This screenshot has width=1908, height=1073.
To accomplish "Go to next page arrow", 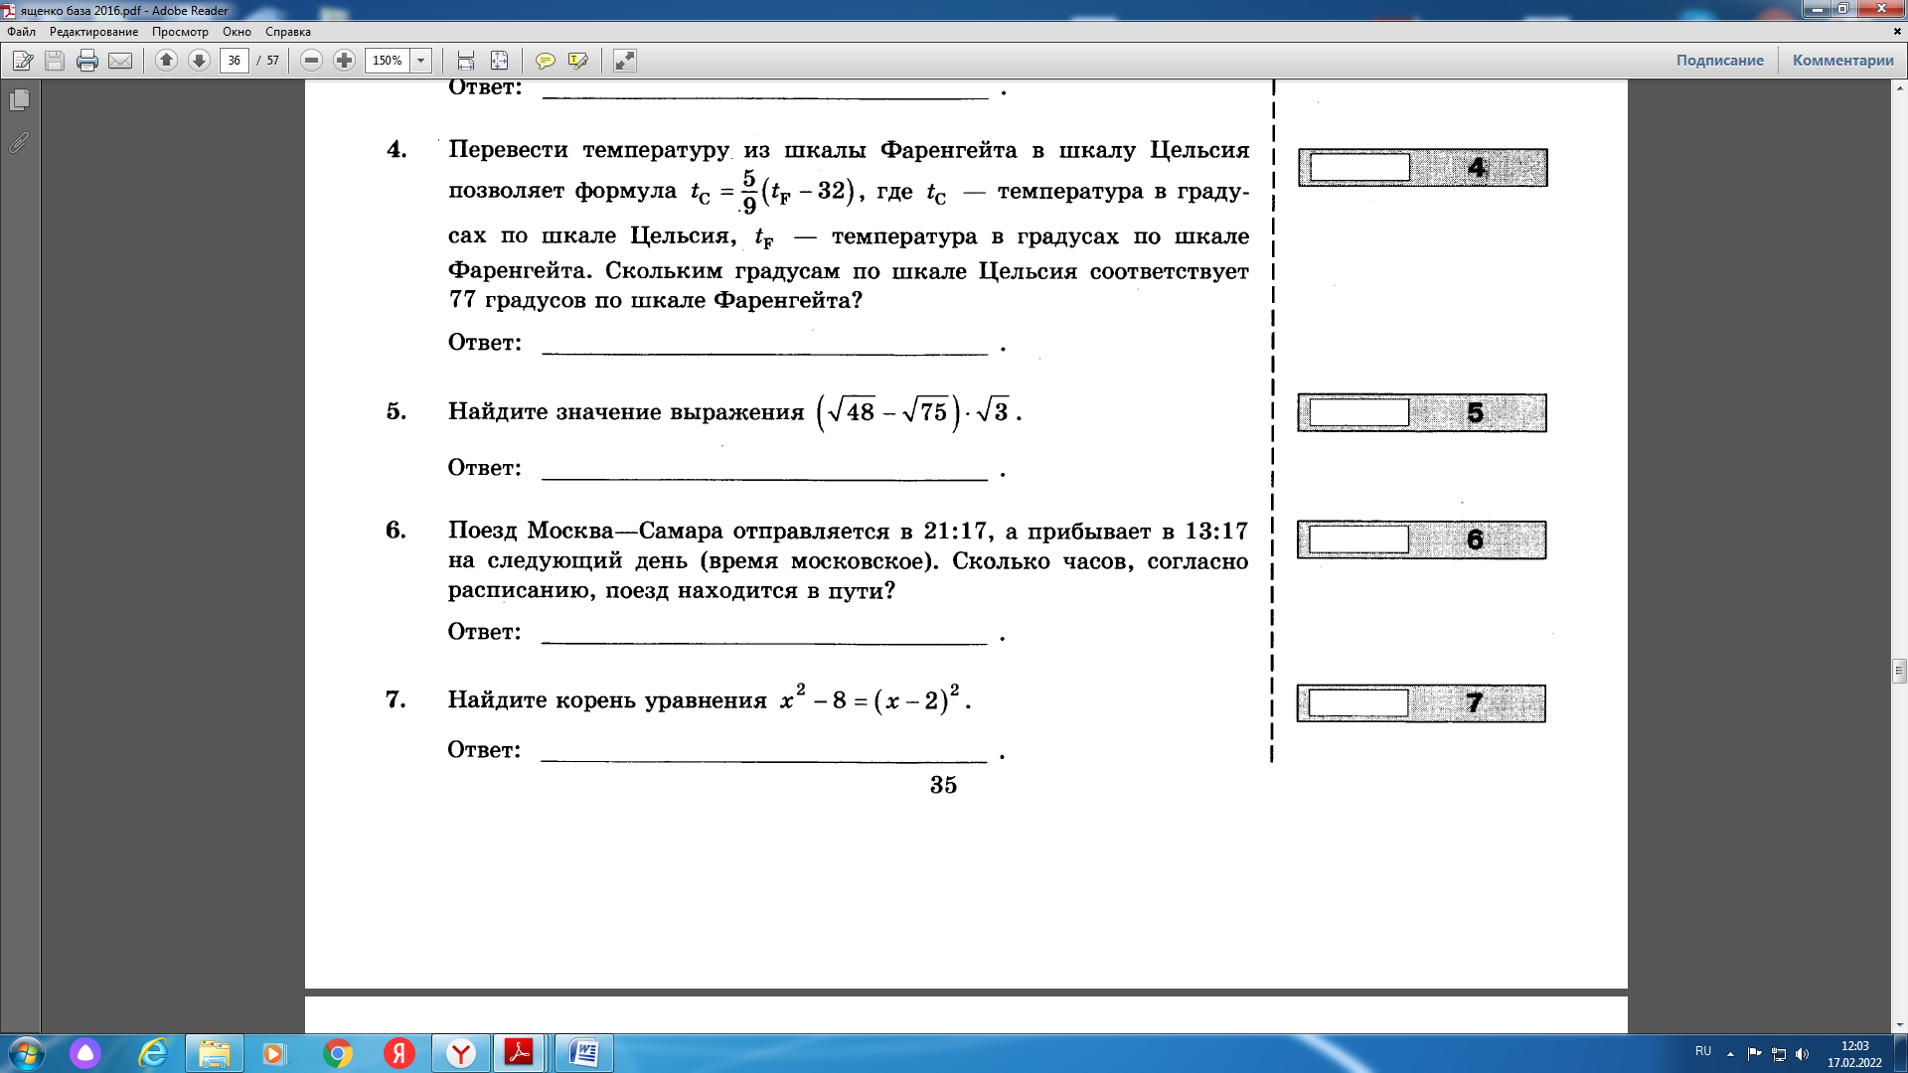I will coord(199,61).
